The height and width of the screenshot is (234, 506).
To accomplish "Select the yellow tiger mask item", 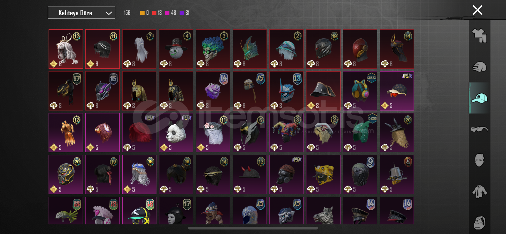I will pyautogui.click(x=323, y=174).
